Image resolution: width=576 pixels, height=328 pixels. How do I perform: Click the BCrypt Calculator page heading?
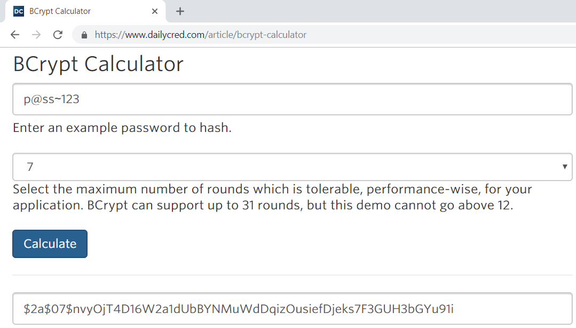click(98, 64)
